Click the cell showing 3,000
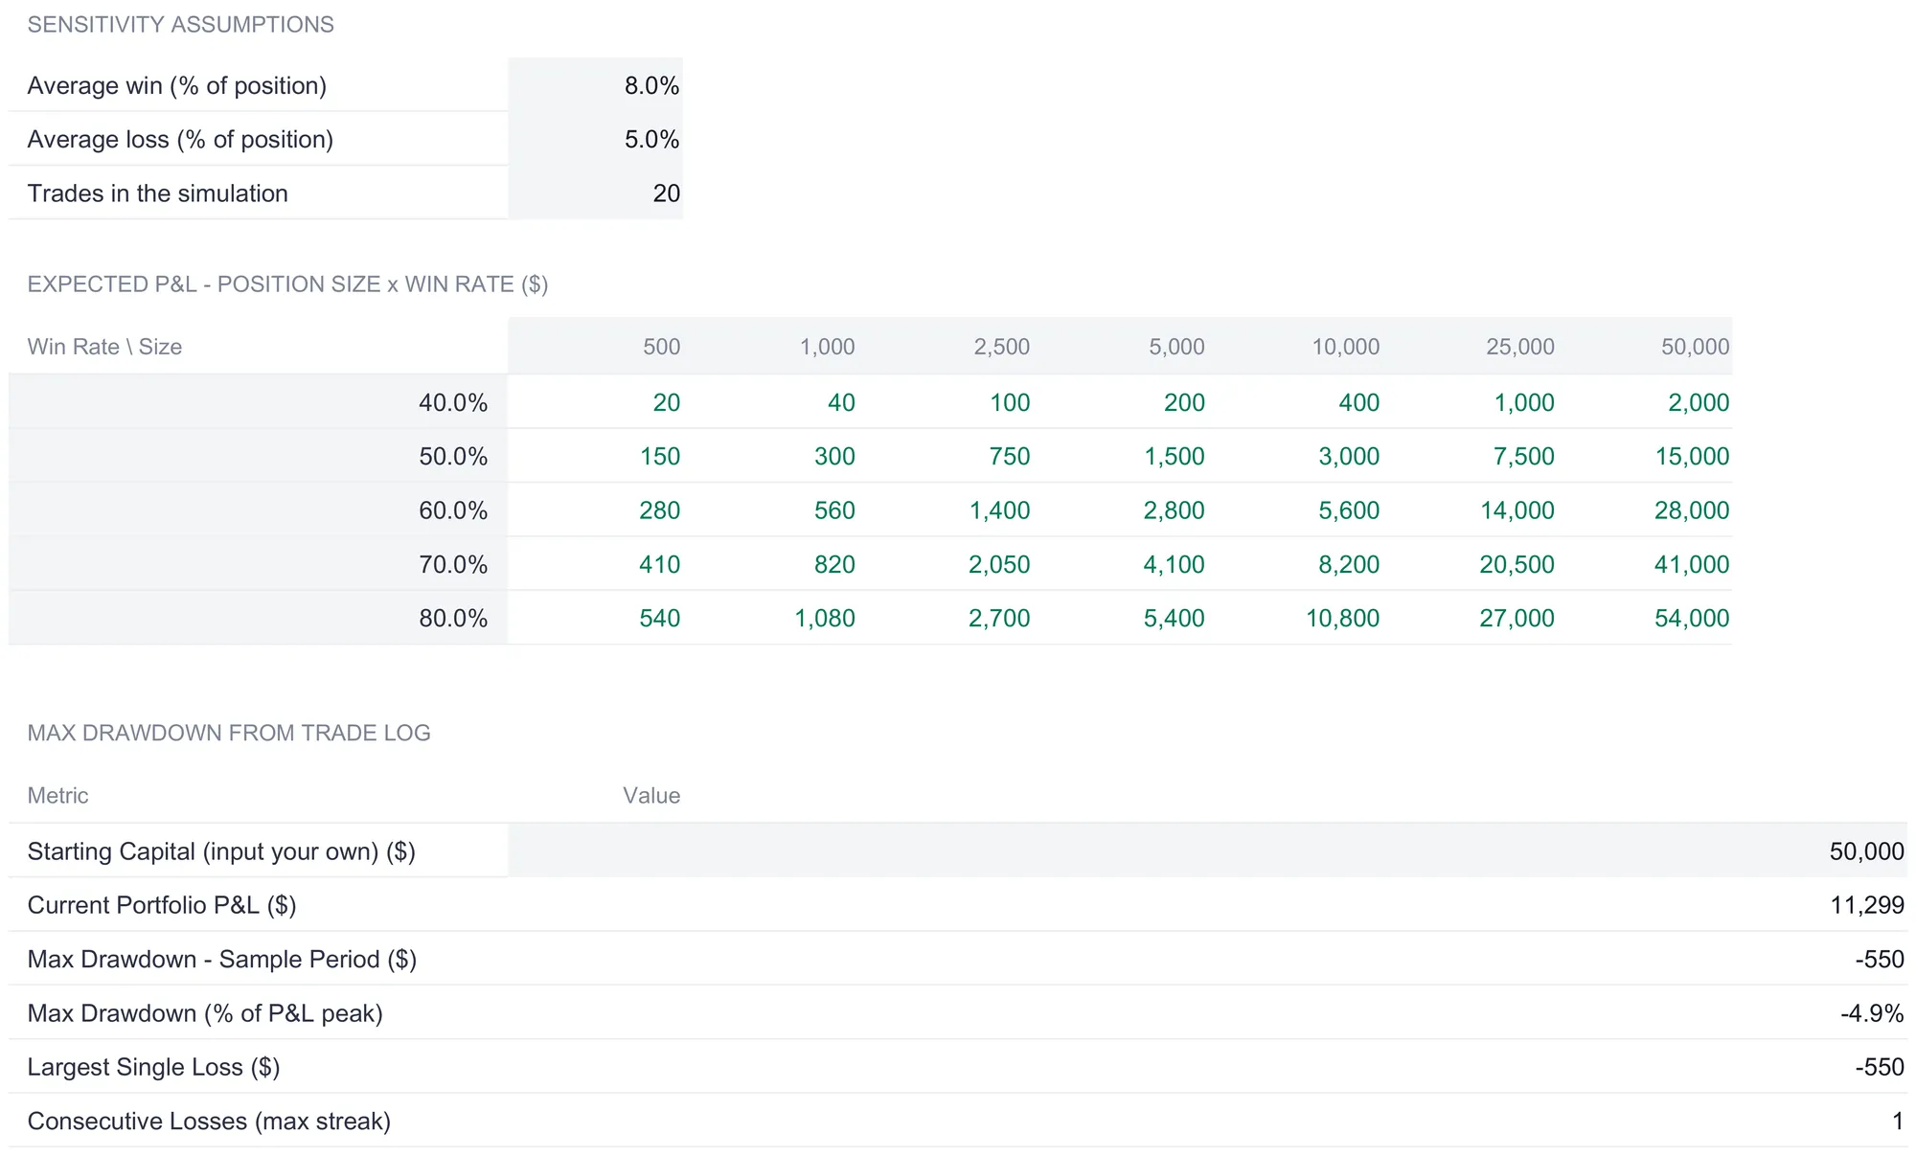This screenshot has width=1916, height=1156. pos(1349,456)
